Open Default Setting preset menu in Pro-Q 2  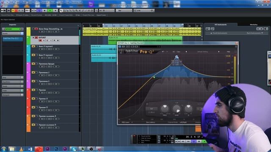[x=202, y=52]
